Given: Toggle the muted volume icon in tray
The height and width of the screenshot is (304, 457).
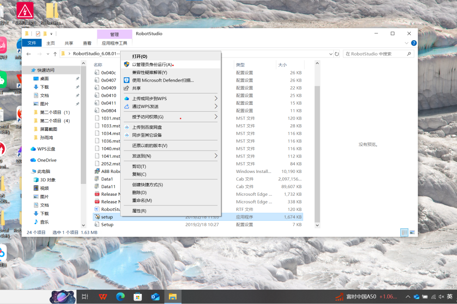Looking at the screenshot, I should [441, 297].
